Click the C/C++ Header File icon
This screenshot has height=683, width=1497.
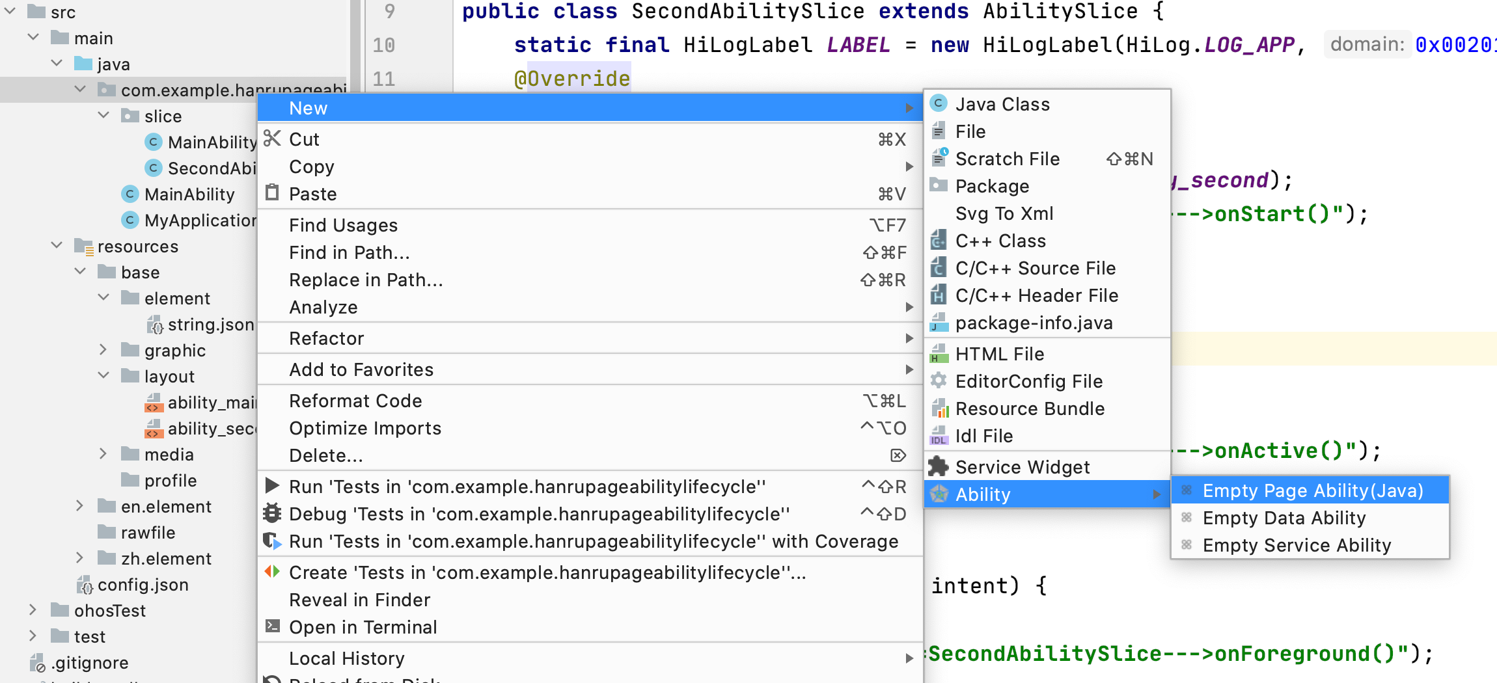(x=939, y=295)
